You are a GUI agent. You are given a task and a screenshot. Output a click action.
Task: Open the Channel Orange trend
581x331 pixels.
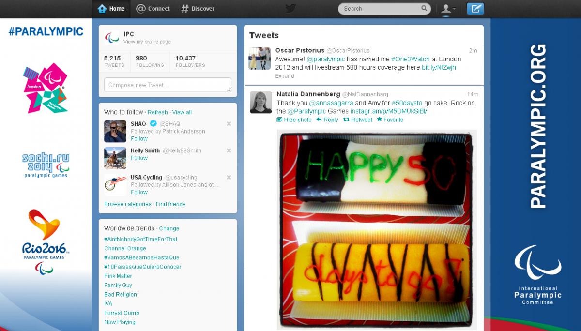[125, 248]
